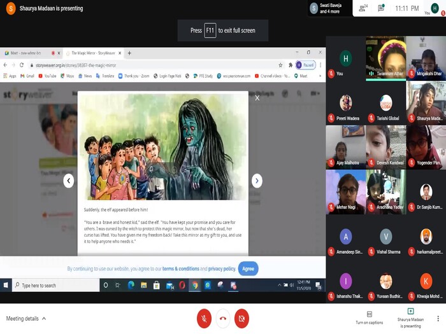Click your profile avatar H at top right
Viewport: 446px width, 334px height.
click(435, 8)
